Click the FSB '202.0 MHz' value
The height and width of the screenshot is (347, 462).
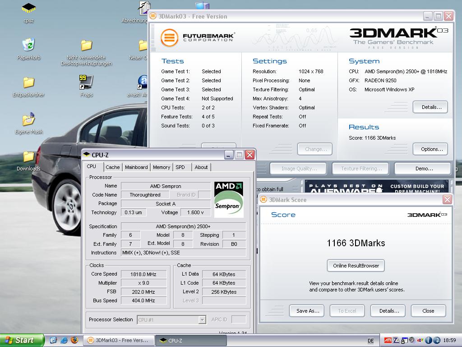click(x=143, y=292)
